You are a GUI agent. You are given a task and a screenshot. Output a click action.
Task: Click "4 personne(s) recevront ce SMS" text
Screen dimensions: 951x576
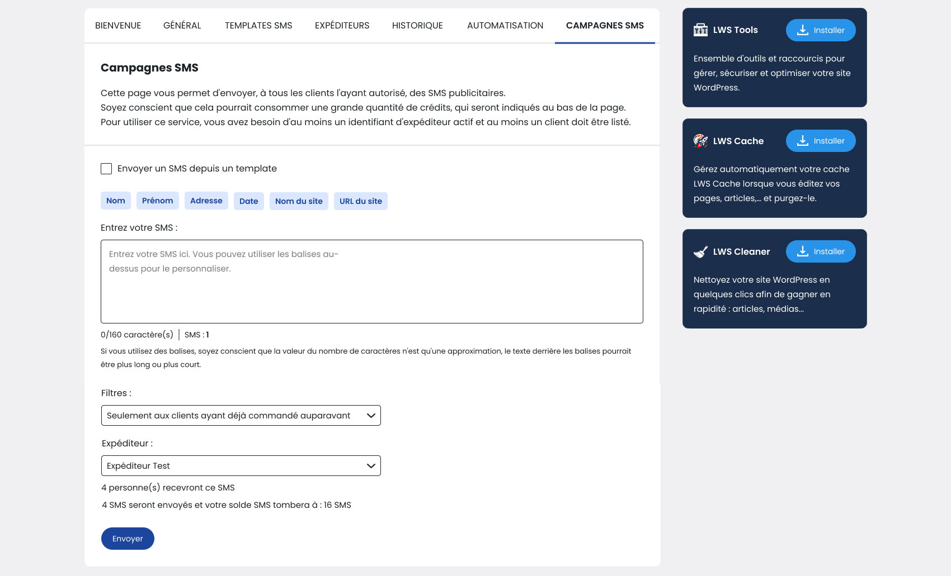point(168,488)
